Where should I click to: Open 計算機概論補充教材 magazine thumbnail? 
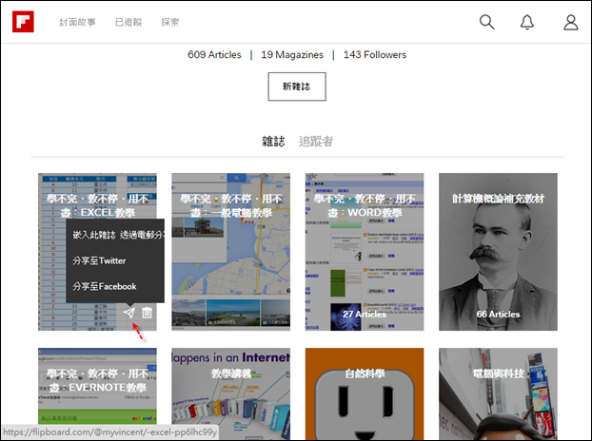click(498, 252)
